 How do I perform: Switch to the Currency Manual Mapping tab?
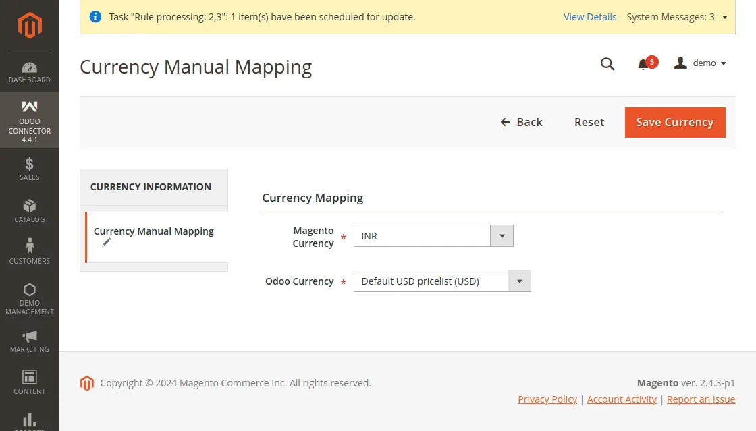pyautogui.click(x=154, y=231)
